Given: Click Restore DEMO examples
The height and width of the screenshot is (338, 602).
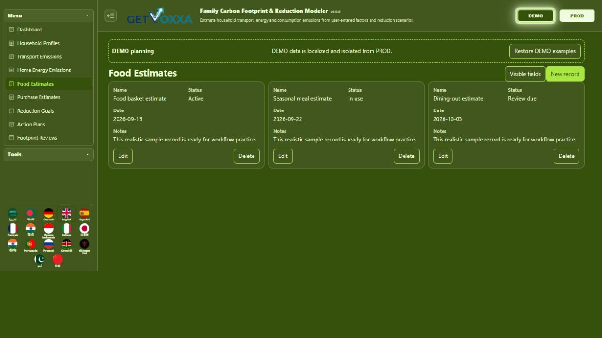Looking at the screenshot, I should [545, 51].
